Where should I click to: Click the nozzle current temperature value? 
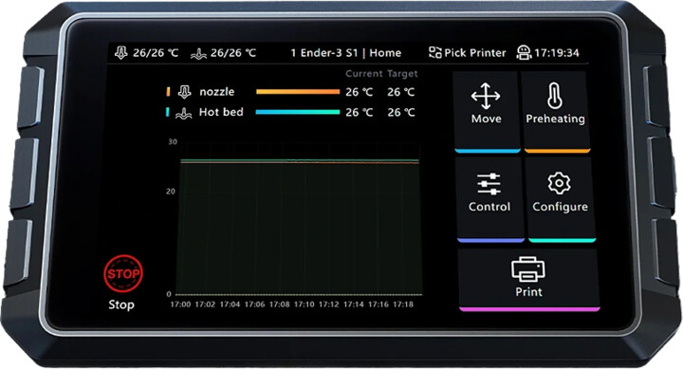click(359, 92)
